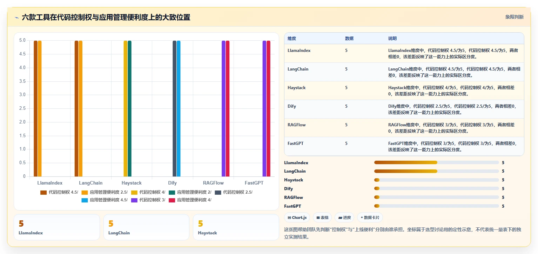This screenshot has height=254, width=538.
Task: Click the Chart.js chip
Action: coord(297,218)
